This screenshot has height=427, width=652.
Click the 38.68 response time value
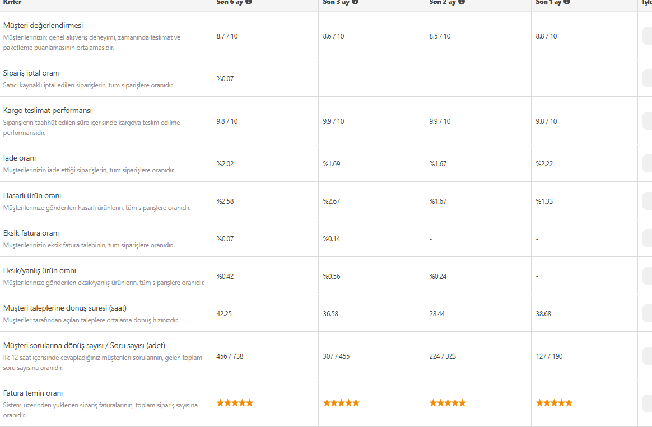click(x=543, y=313)
